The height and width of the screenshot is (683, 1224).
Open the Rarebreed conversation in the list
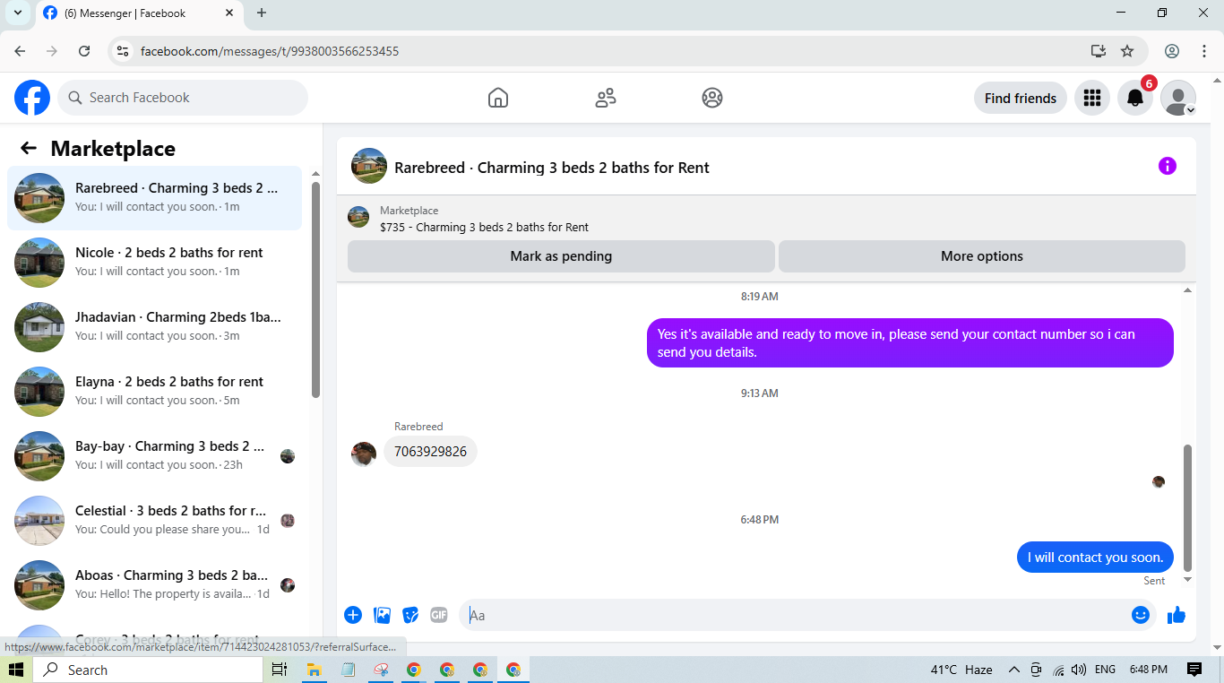[x=154, y=197]
